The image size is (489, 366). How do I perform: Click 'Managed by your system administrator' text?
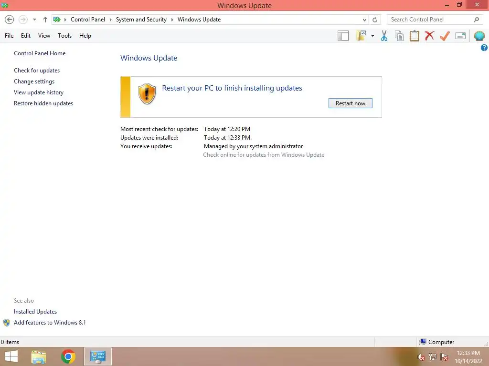(253, 146)
